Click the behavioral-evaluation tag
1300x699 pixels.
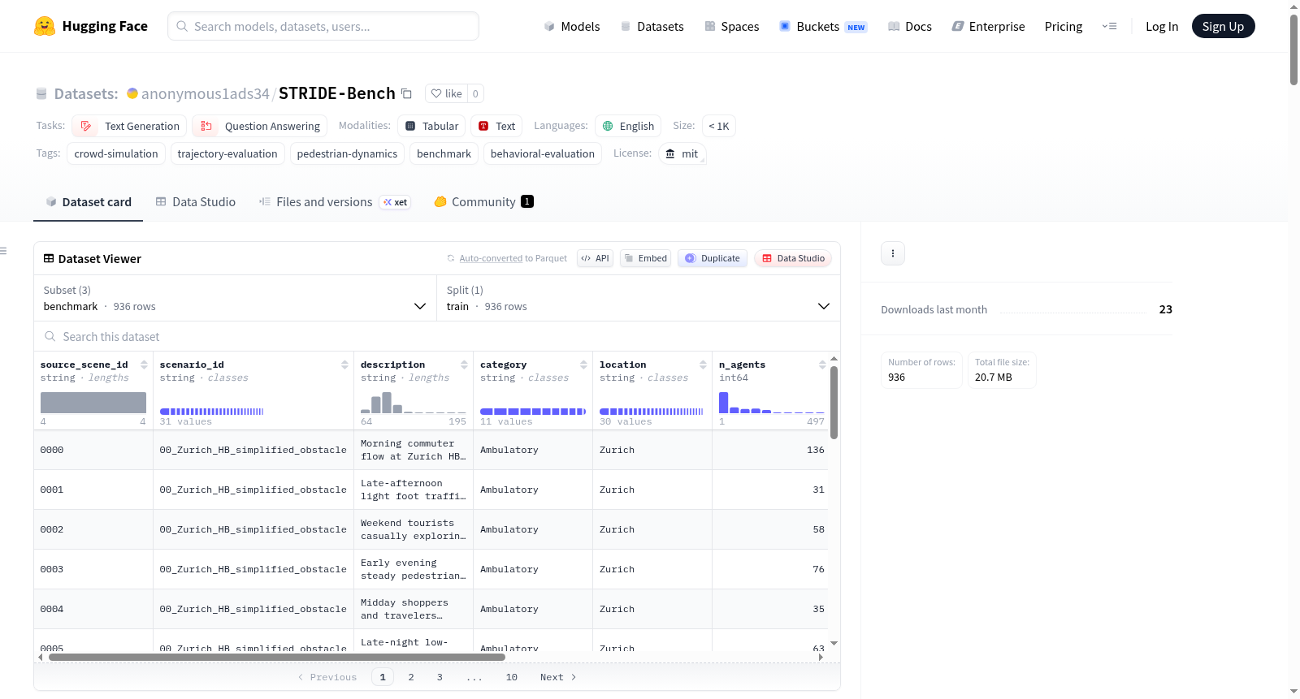[543, 153]
